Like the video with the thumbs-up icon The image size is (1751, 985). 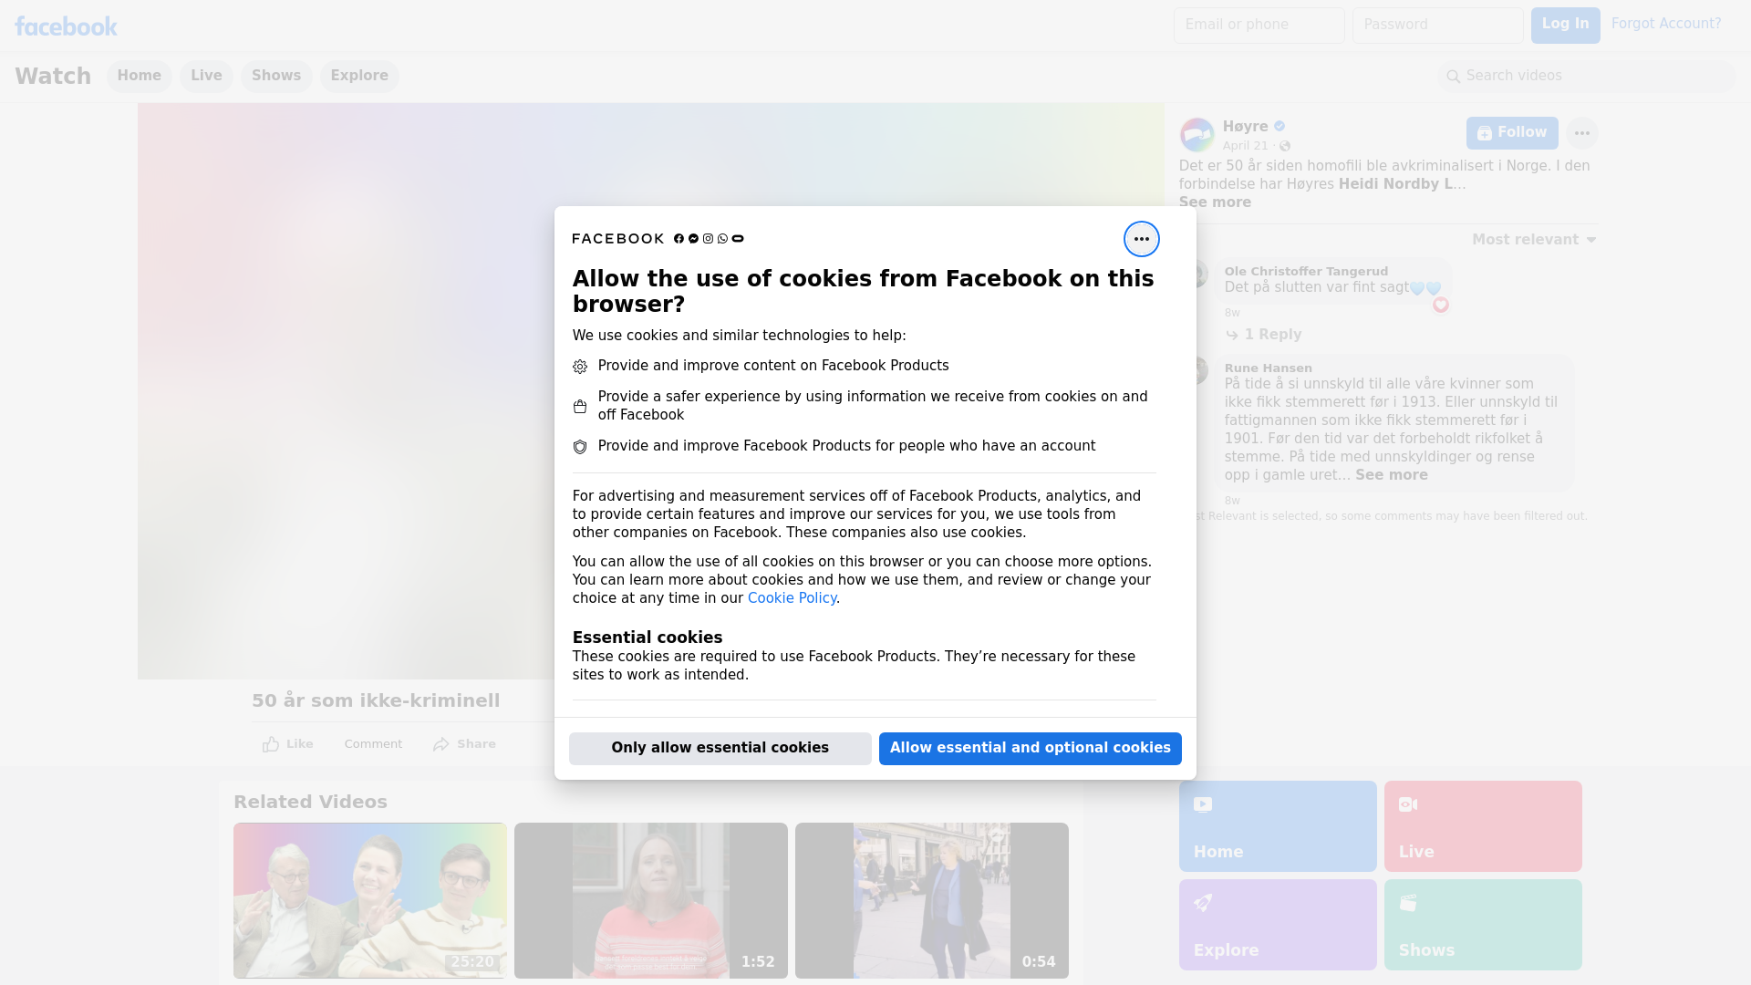[x=271, y=744]
